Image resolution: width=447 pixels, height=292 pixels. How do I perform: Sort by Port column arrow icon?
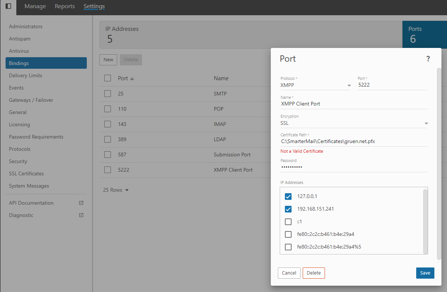tap(132, 79)
